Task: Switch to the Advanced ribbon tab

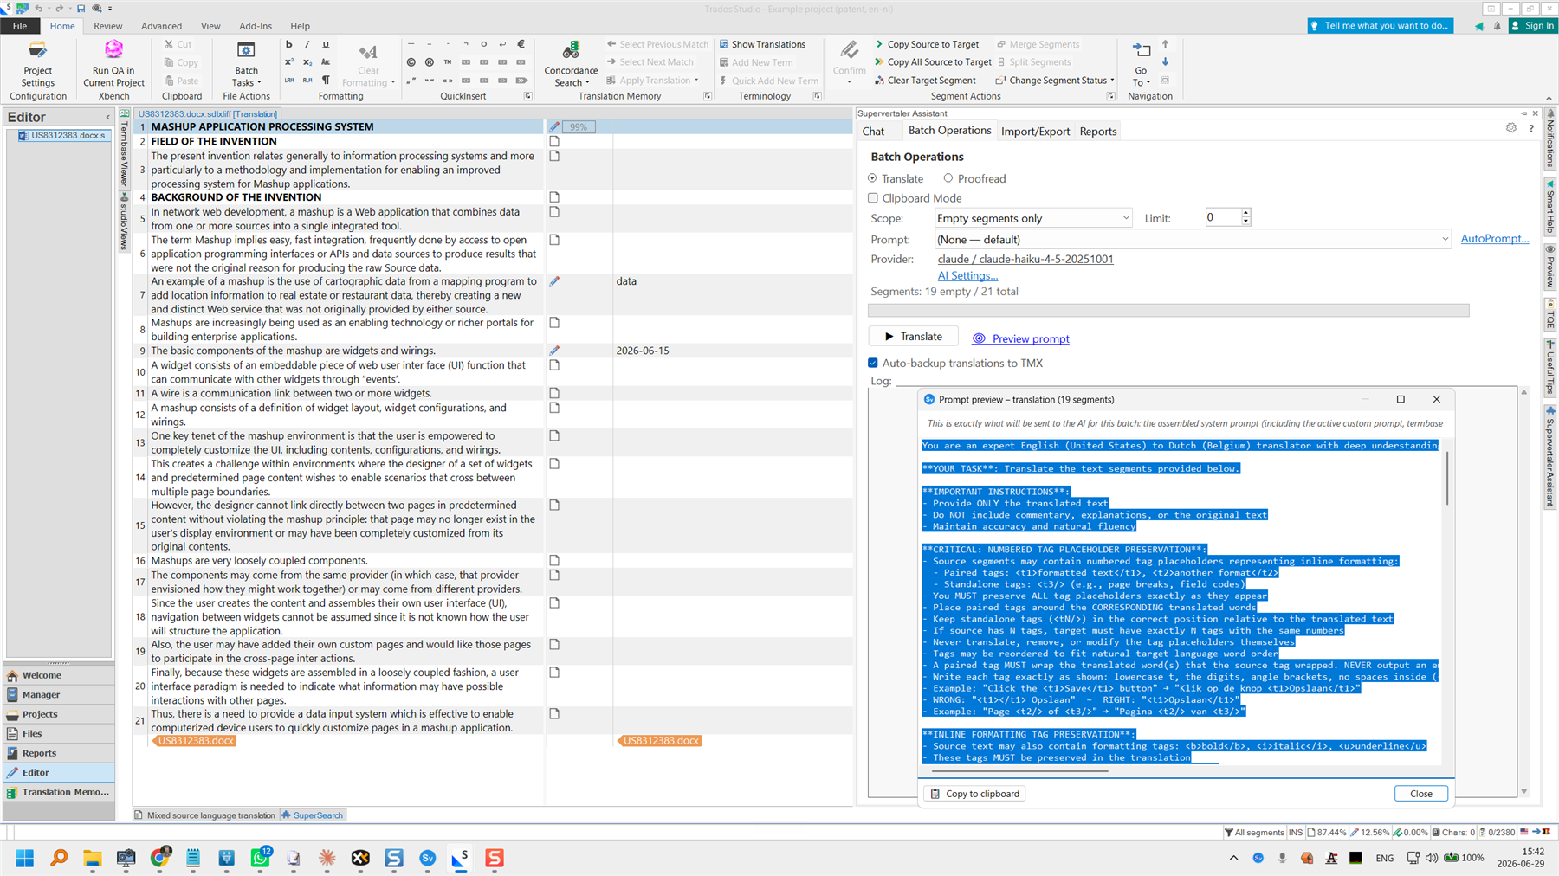Action: pyautogui.click(x=162, y=26)
